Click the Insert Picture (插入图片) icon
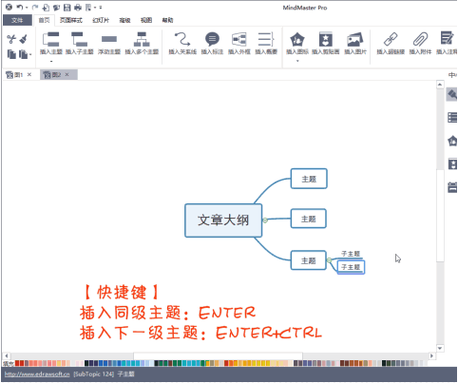 [354, 39]
